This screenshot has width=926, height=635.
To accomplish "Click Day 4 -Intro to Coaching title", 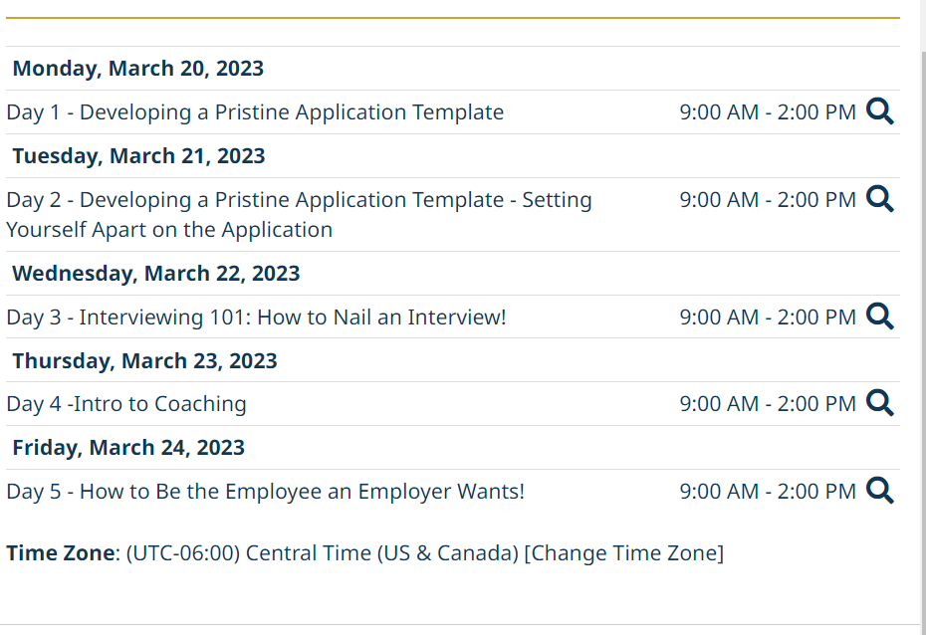I will tap(126, 404).
